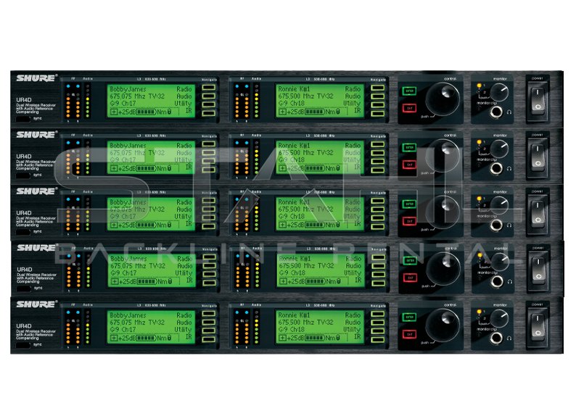576x411 pixels.
Task: Click green ENTER button on second receiver
Action: click(x=409, y=147)
